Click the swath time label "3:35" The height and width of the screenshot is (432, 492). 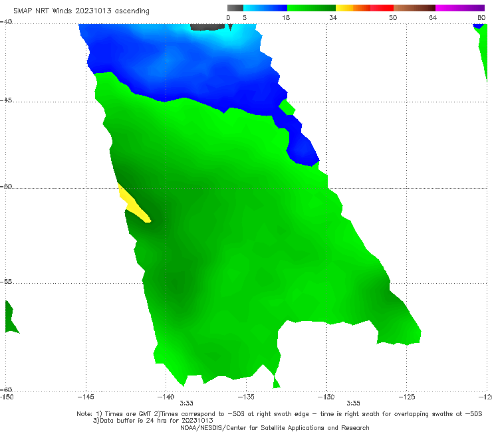click(353, 403)
